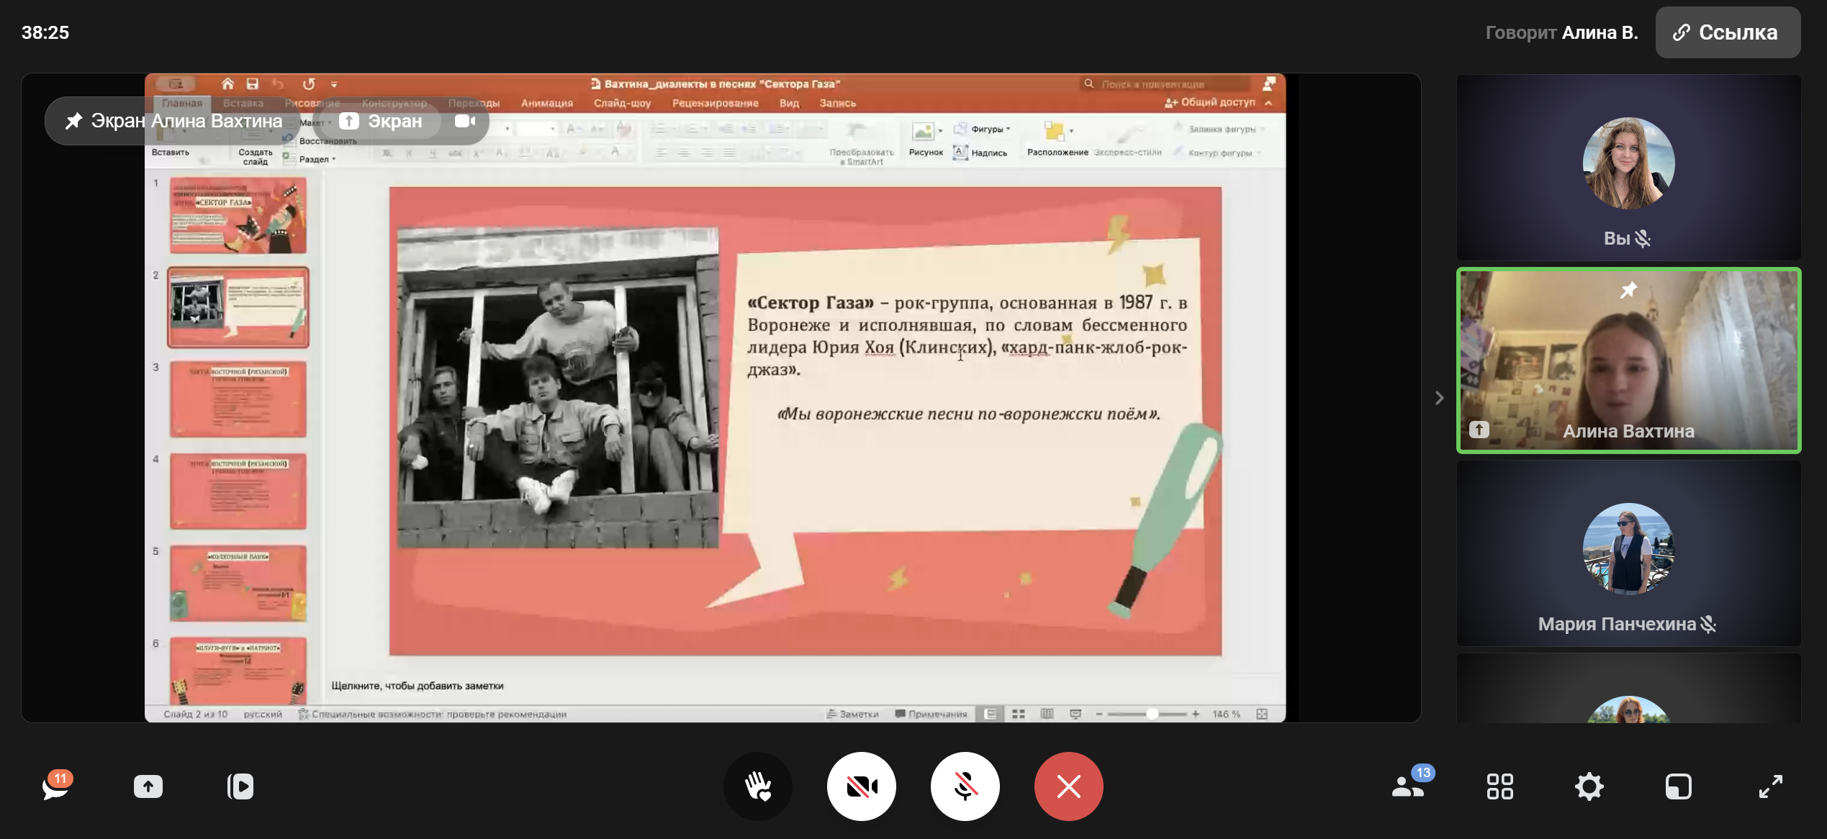Unpin the Алина Вахтина video tile

(x=1628, y=290)
